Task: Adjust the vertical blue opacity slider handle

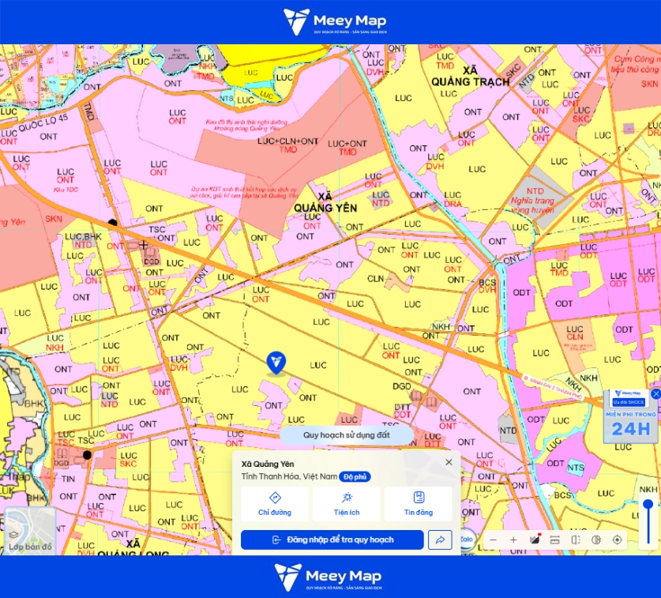Action: (648, 504)
